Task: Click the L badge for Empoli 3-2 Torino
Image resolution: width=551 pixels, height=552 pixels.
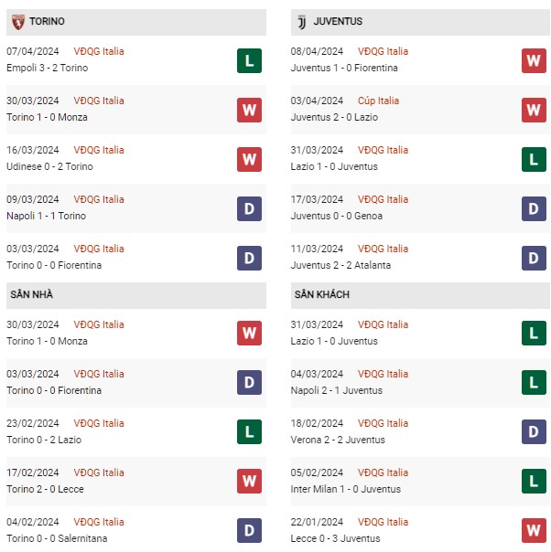Action: click(x=249, y=60)
